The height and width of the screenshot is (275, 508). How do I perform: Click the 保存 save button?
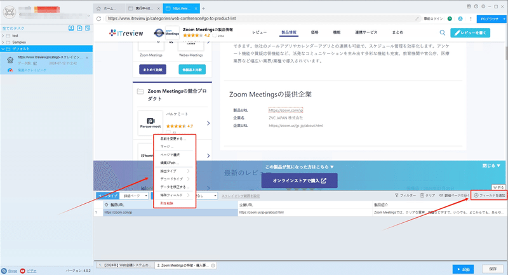(493, 269)
